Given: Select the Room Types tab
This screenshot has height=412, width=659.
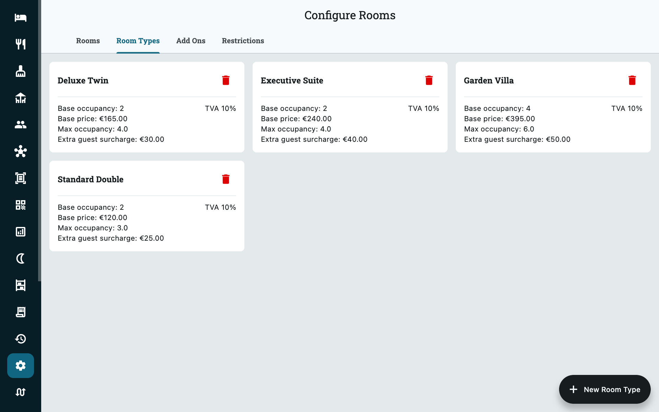Looking at the screenshot, I should click(138, 41).
